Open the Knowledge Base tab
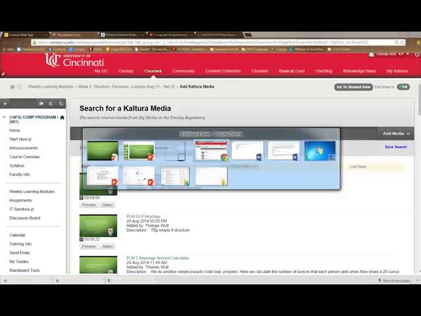This screenshot has width=421, height=316. (x=359, y=71)
